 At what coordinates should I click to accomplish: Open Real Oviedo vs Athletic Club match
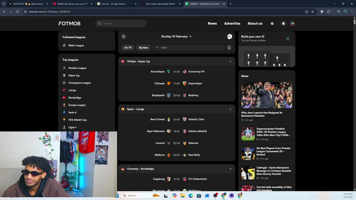(x=177, y=119)
